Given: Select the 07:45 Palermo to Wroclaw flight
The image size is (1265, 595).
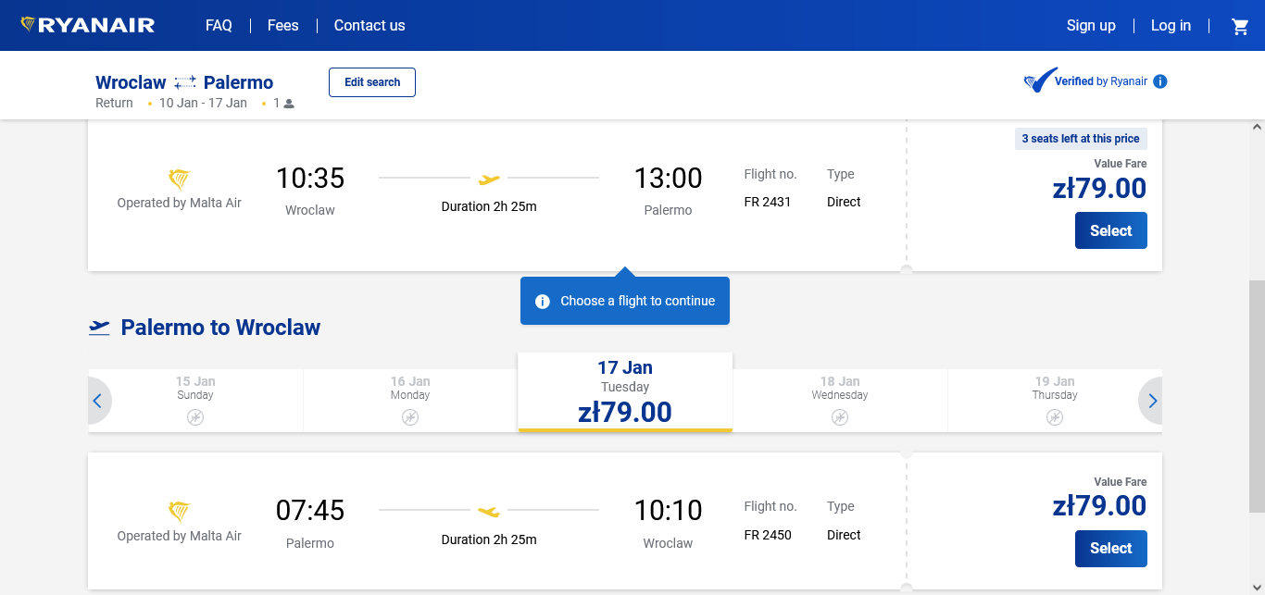Looking at the screenshot, I should 1111,549.
